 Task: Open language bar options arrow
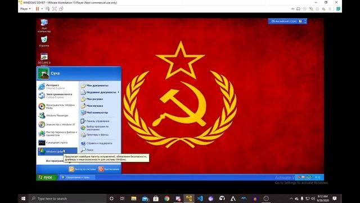pyautogui.click(x=305, y=21)
